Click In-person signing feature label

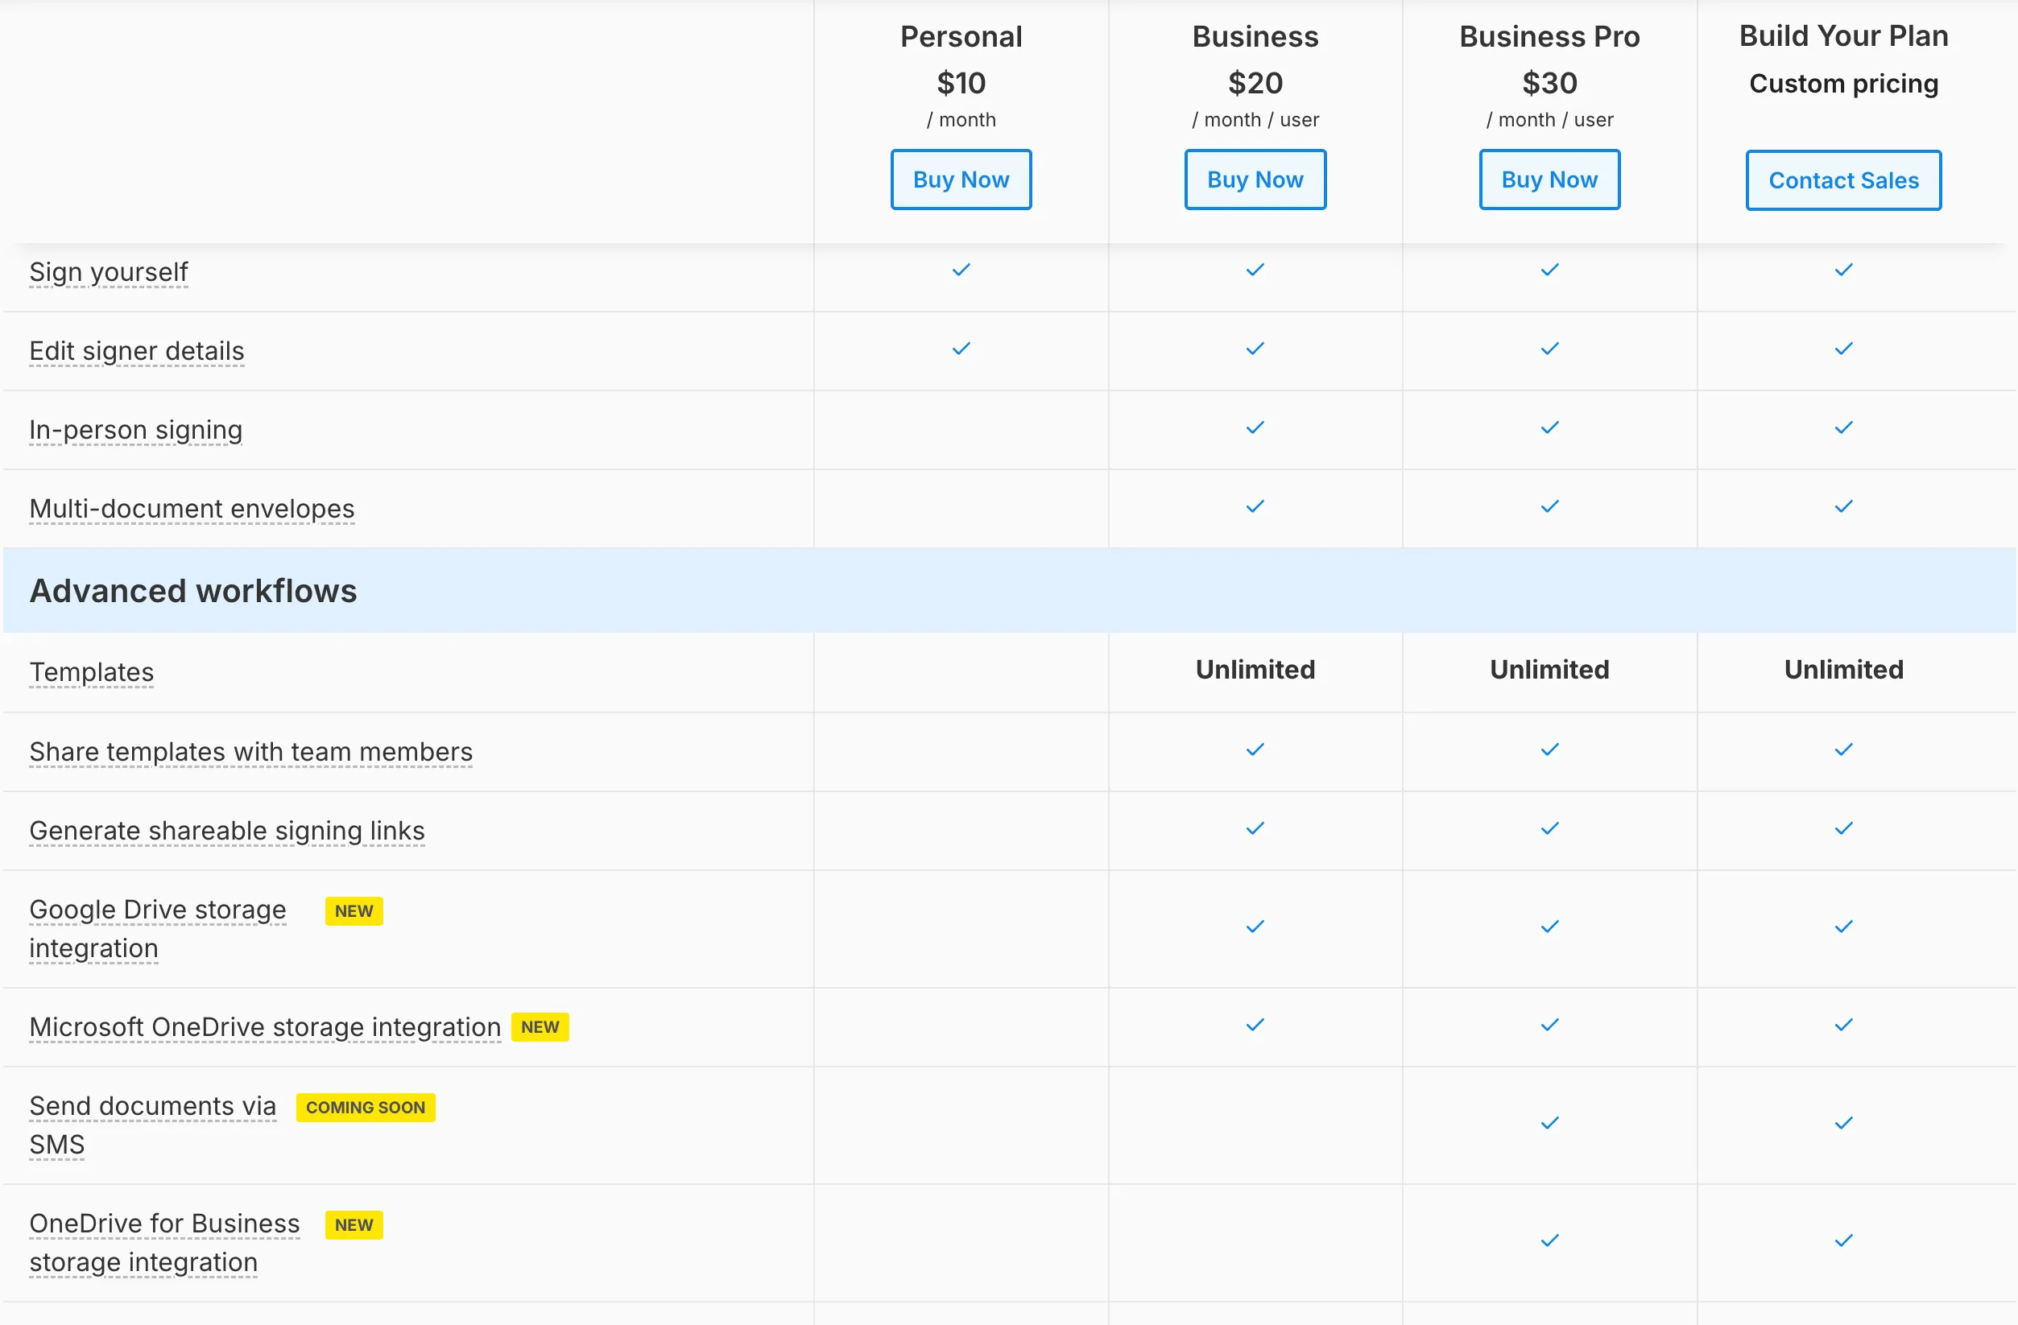click(135, 430)
